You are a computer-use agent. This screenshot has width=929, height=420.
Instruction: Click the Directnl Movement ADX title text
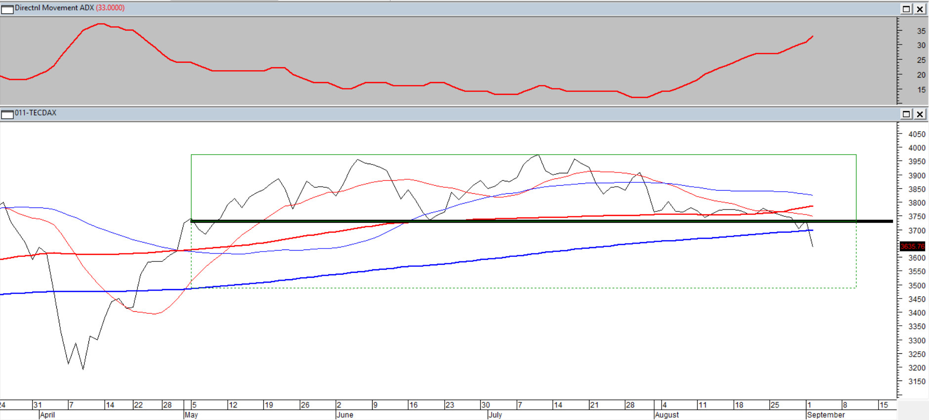pyautogui.click(x=54, y=8)
